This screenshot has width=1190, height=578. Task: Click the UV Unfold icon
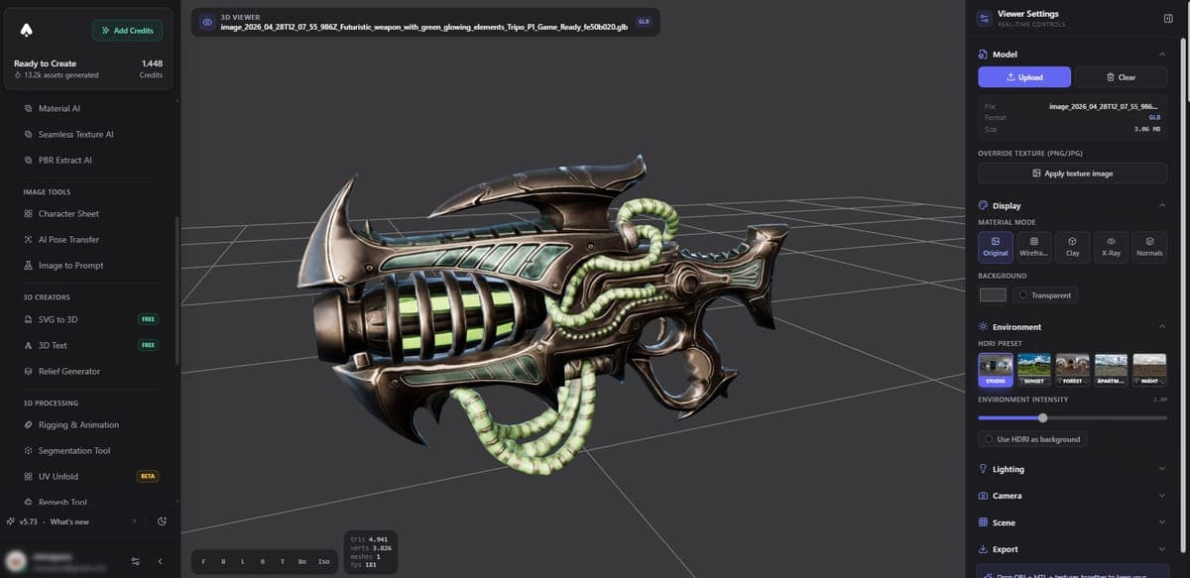tap(28, 476)
